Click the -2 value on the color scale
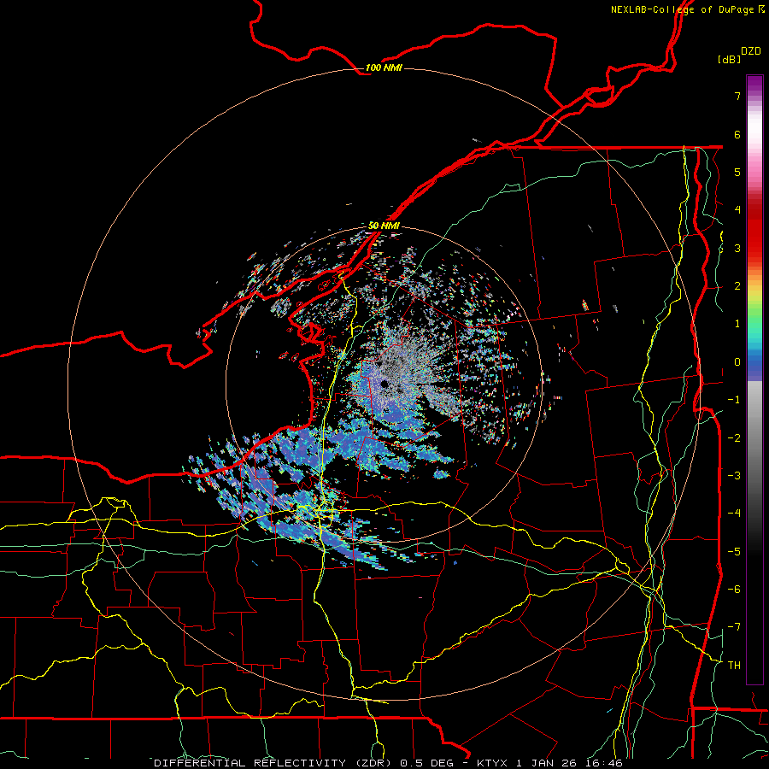Image resolution: width=769 pixels, height=769 pixels. coord(734,437)
